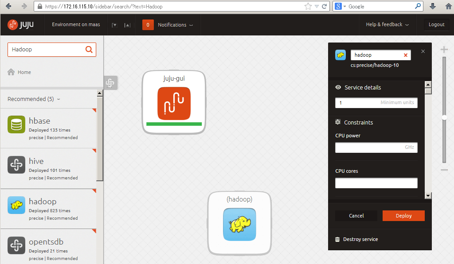
Task: Click the Service details heading
Action: (x=363, y=88)
